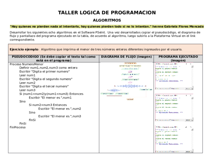Viewport: 214px width, 165px height.
Task: Click the DIAGRAMA DE FLUJO column header
Action: (x=126, y=57)
